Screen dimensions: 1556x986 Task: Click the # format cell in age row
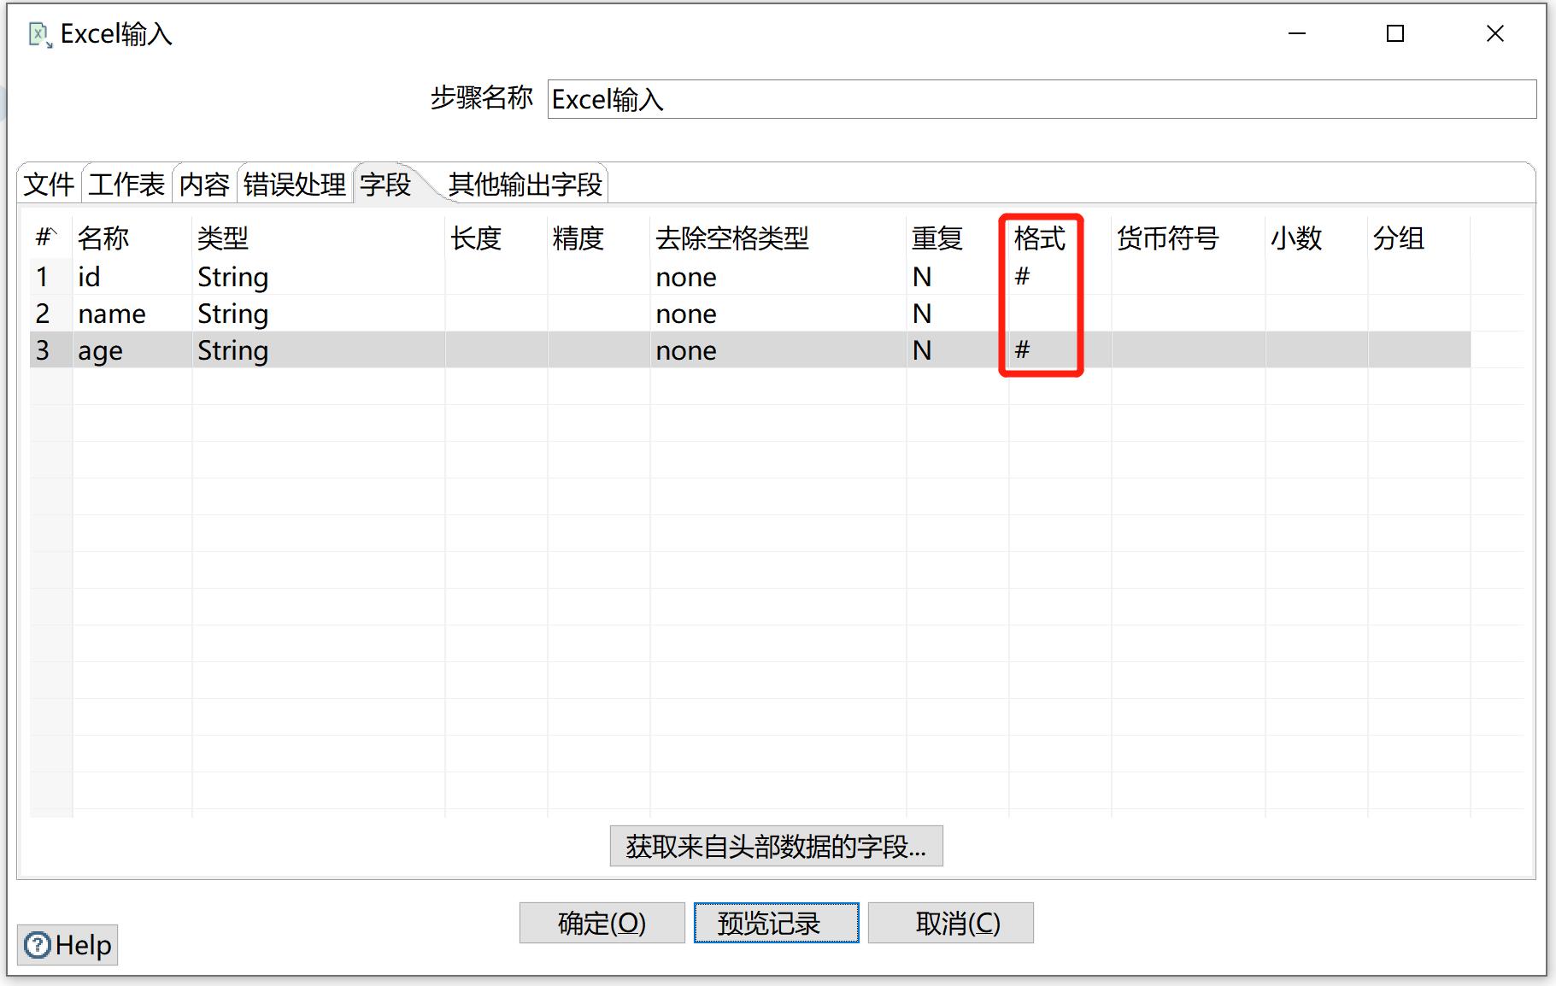(x=1060, y=350)
